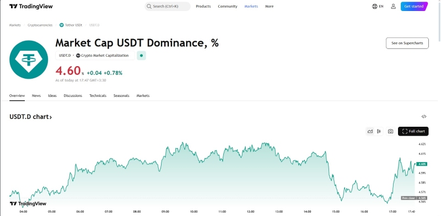Click the USDT.D ticker label
Screen dimensions: 441x216
click(64, 56)
